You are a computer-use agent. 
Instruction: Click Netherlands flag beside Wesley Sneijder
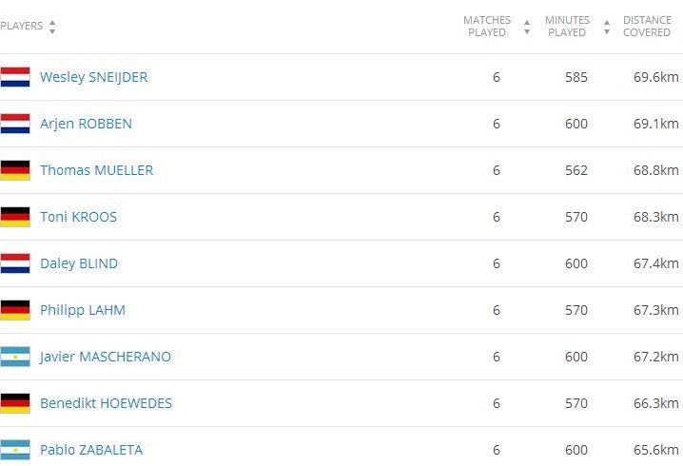point(15,77)
